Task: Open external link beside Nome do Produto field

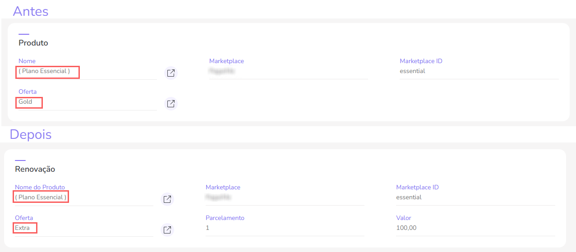Action: (x=167, y=199)
